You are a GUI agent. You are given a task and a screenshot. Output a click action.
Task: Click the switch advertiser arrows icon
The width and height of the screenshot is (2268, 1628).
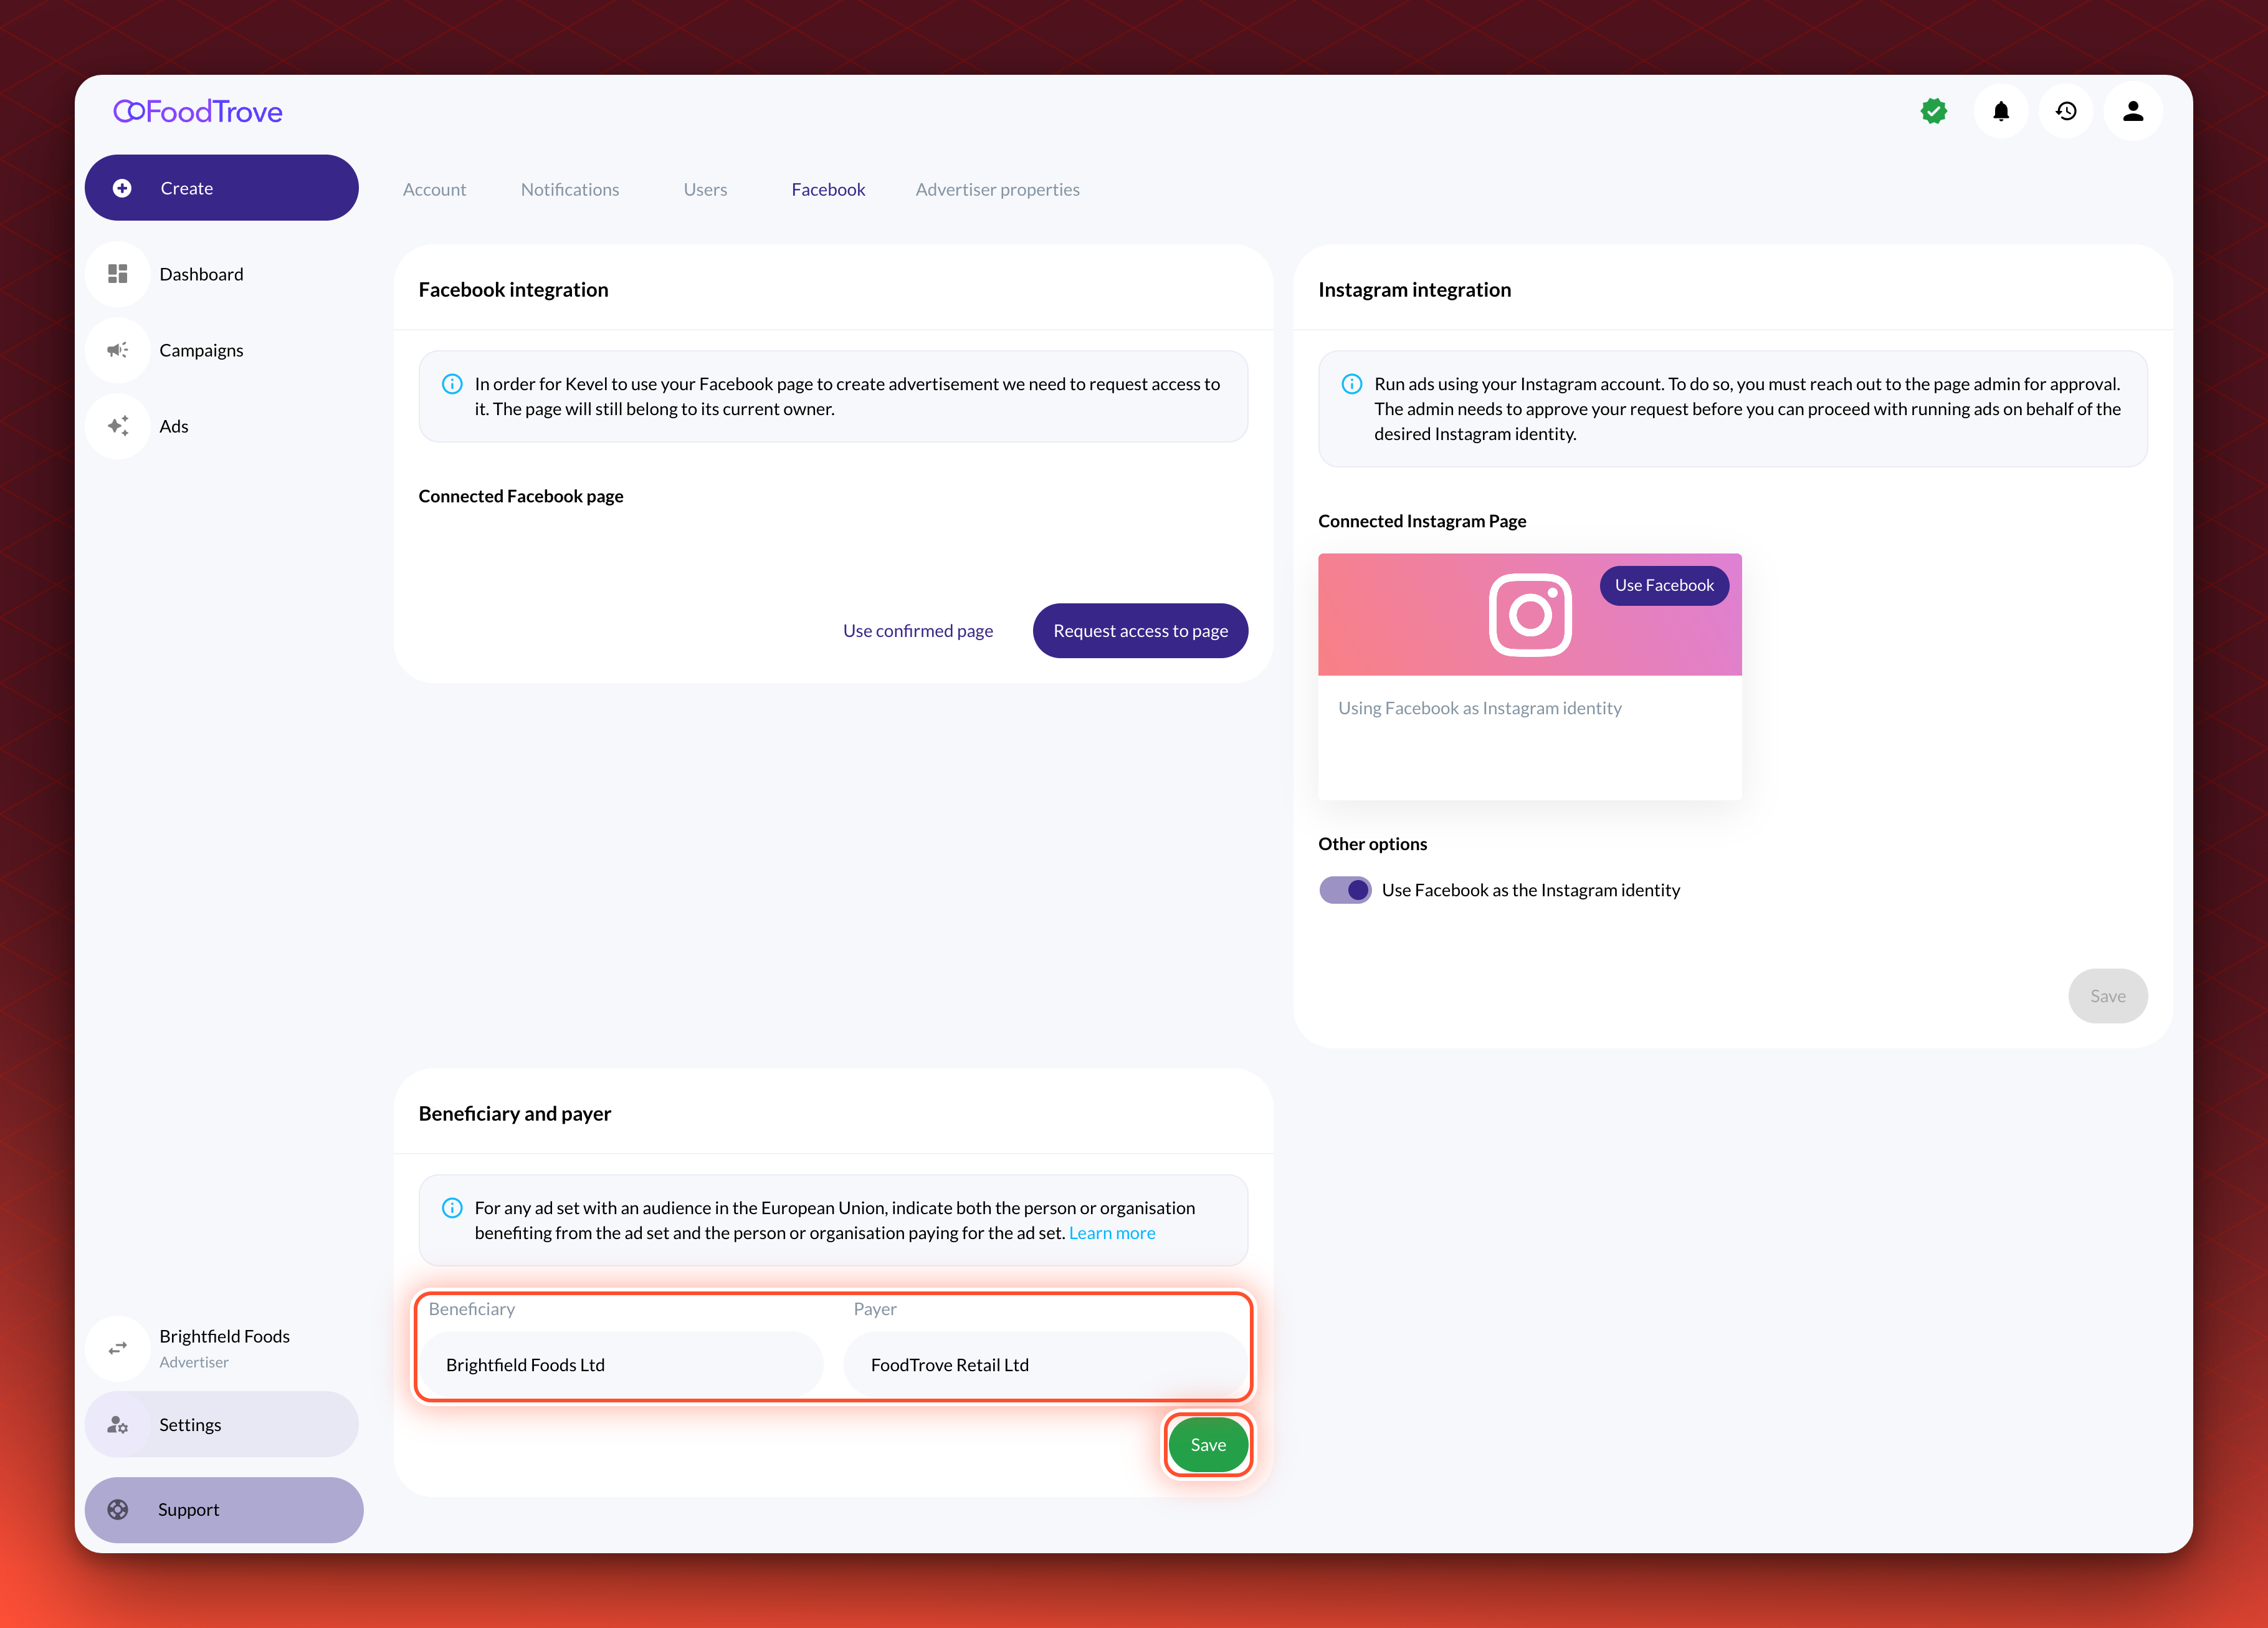click(x=118, y=1348)
